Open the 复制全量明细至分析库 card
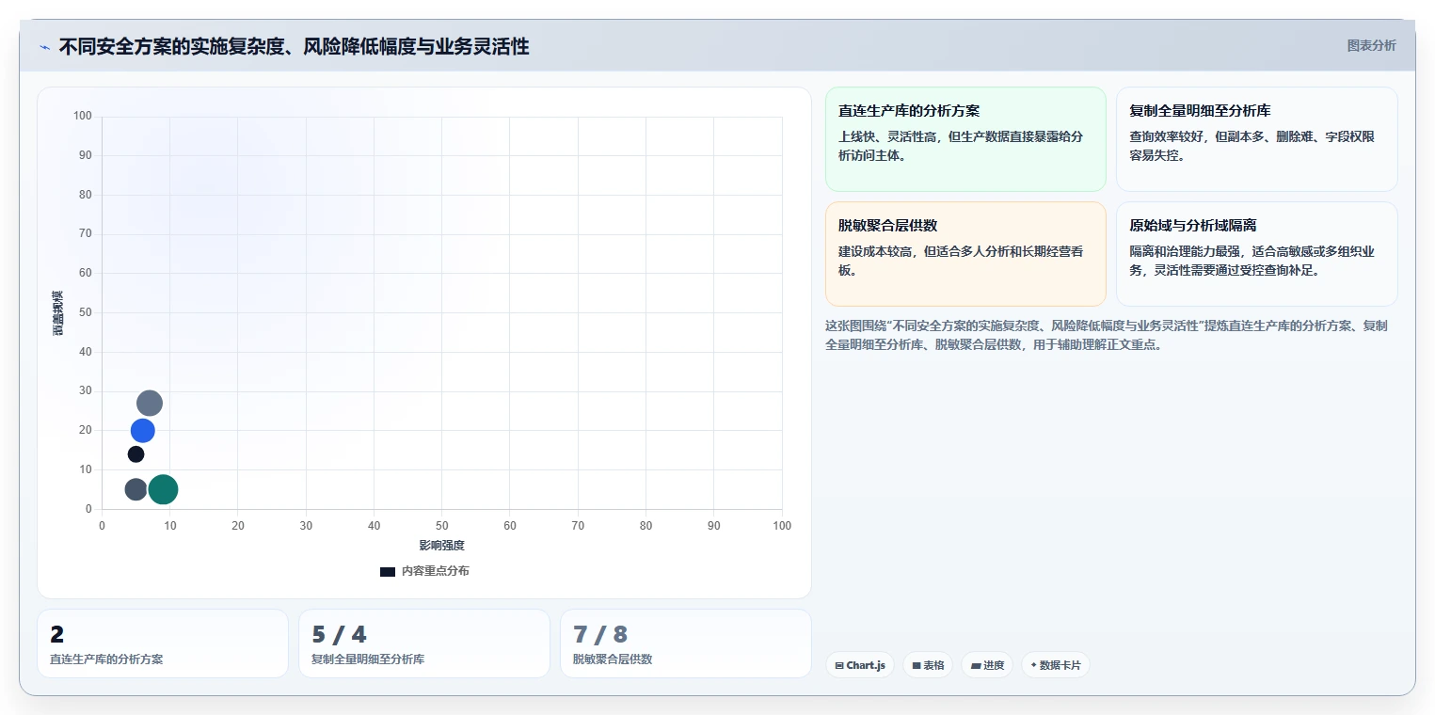Screen dimensions: 1435x715 (x=1256, y=139)
